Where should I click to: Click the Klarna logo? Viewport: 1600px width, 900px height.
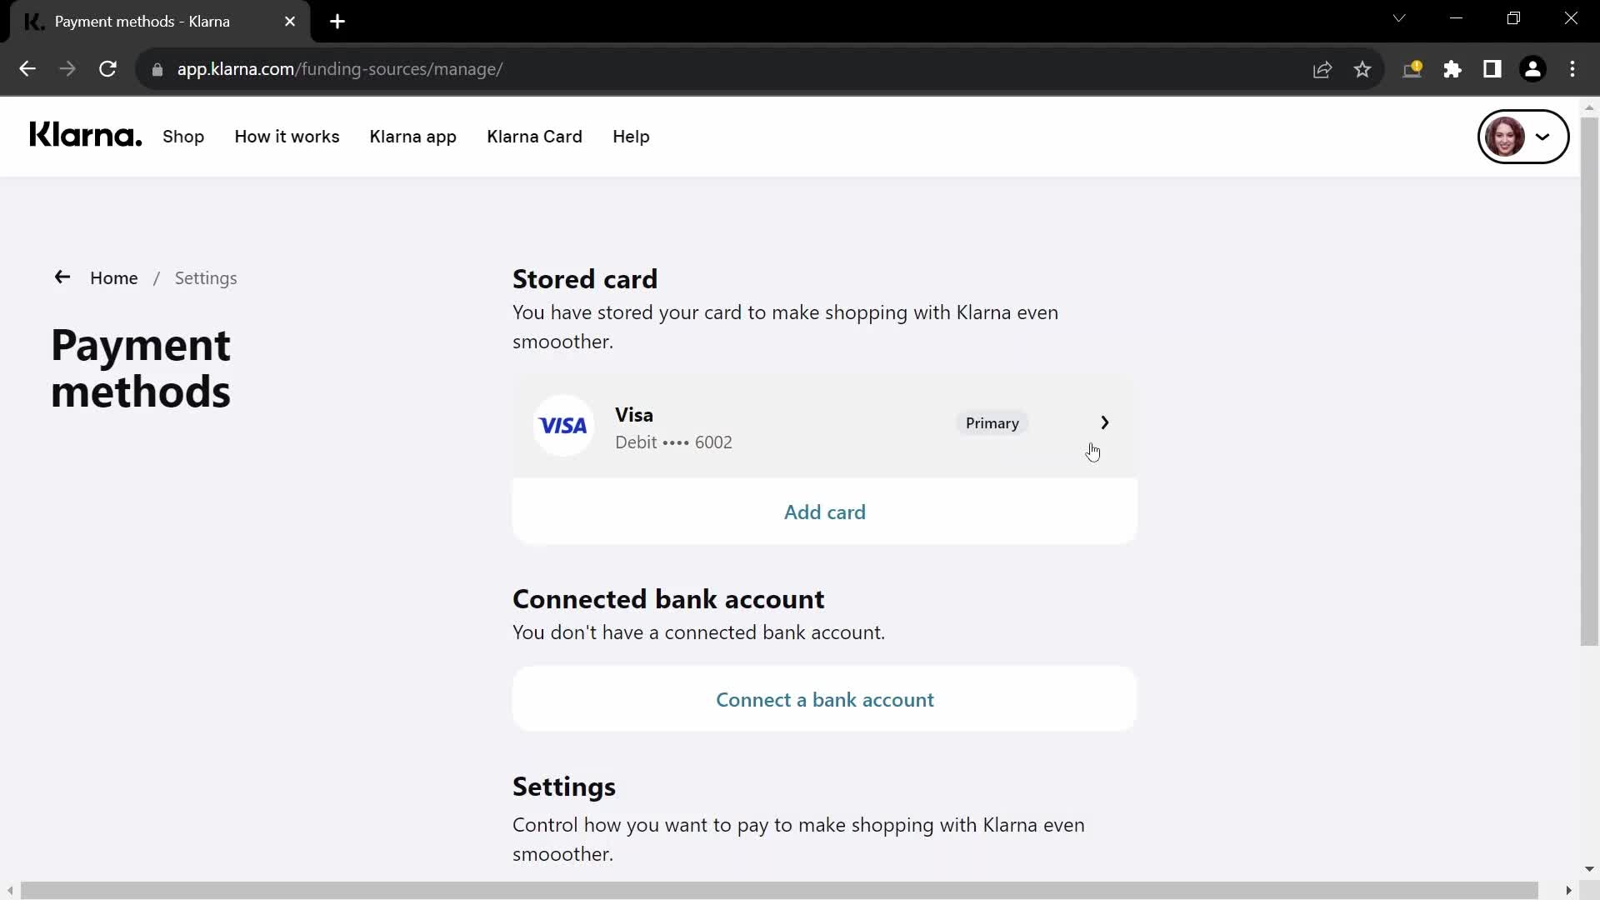click(x=86, y=136)
